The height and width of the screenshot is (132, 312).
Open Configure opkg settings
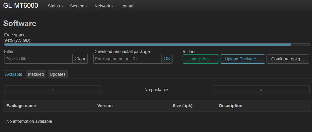(x=288, y=59)
